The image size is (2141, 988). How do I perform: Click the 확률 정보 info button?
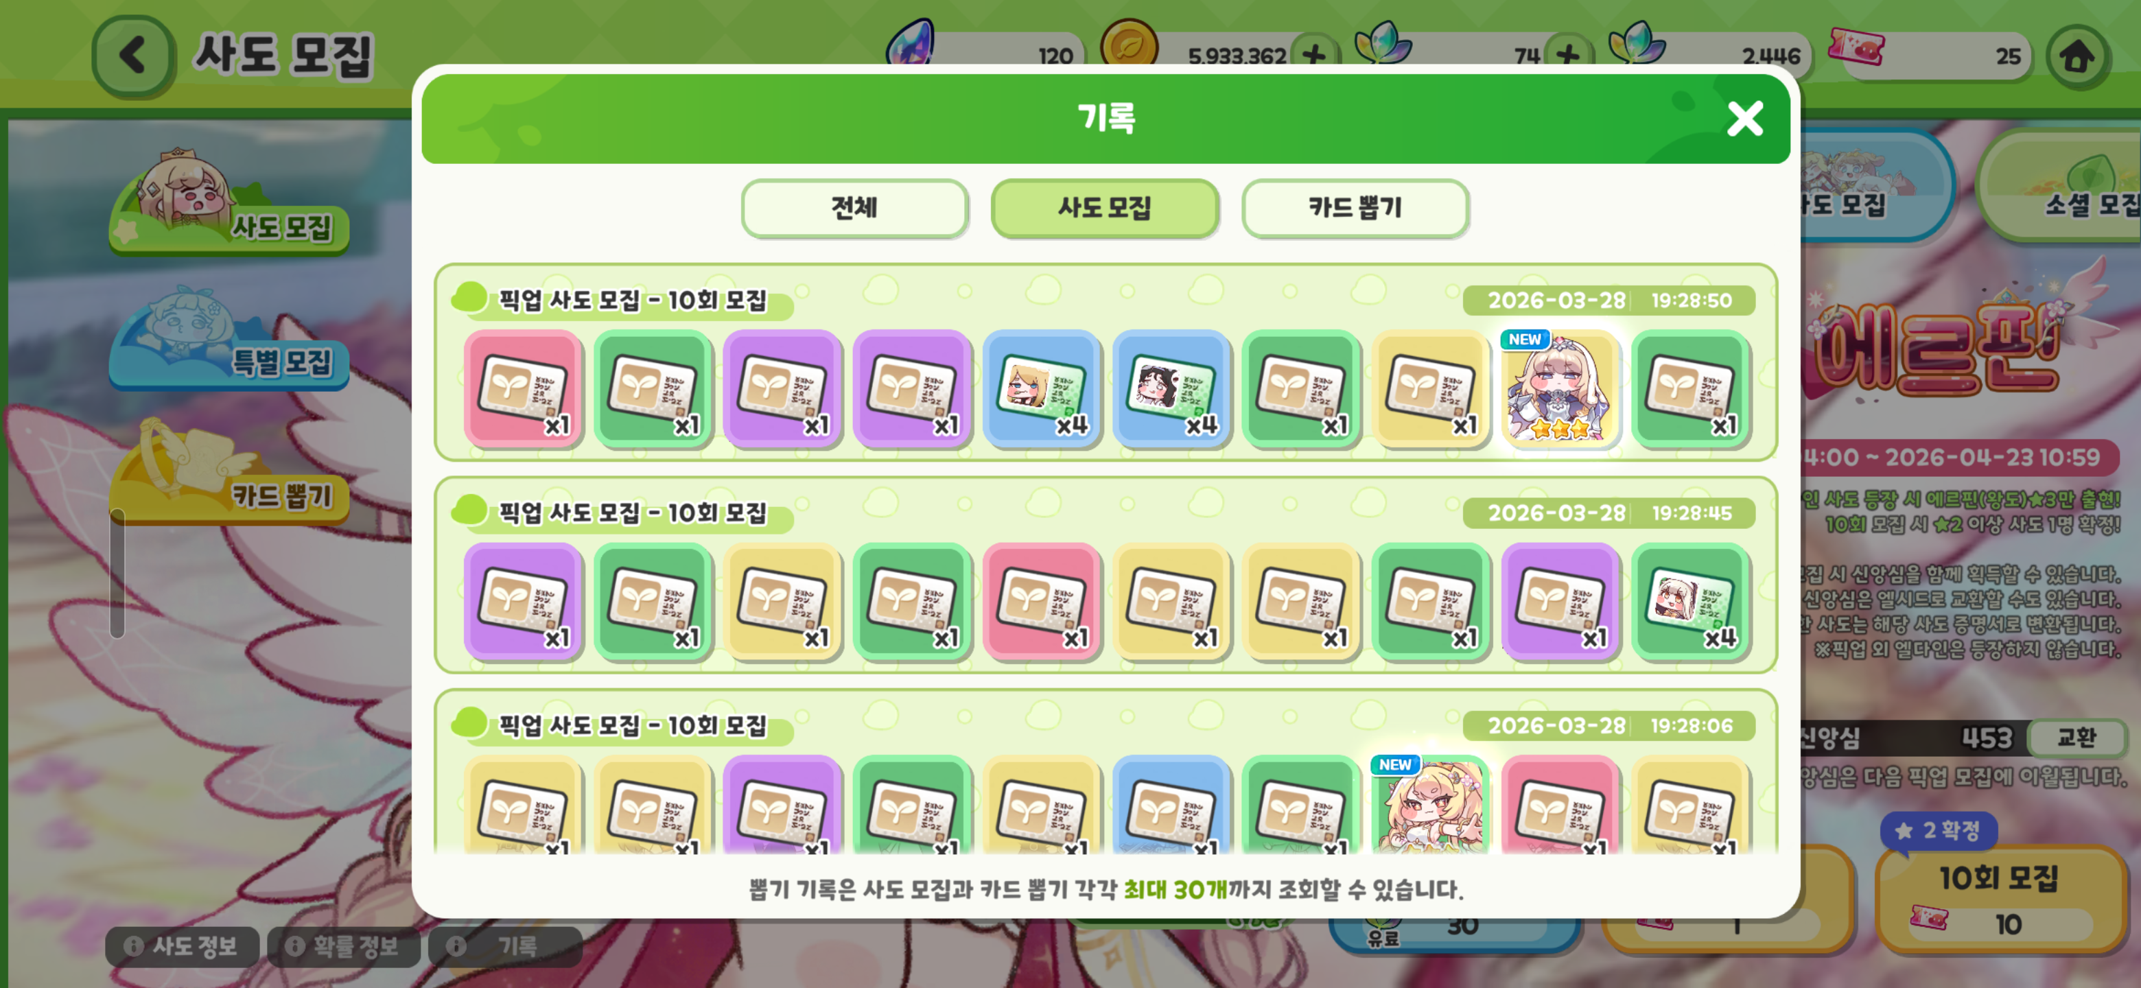(343, 945)
